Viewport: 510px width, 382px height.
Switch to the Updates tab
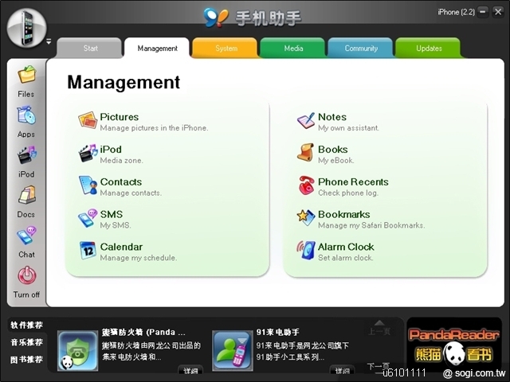tap(429, 48)
